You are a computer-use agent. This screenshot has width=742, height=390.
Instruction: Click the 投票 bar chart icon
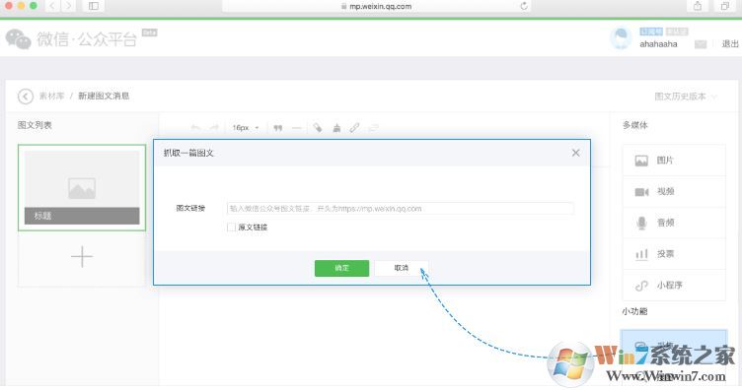(641, 254)
